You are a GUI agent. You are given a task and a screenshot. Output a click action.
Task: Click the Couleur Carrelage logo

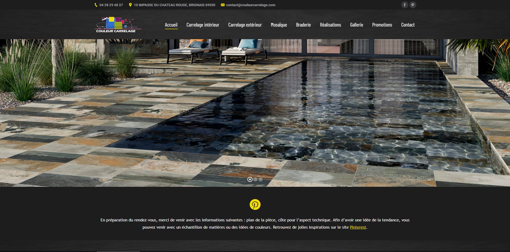pos(118,25)
